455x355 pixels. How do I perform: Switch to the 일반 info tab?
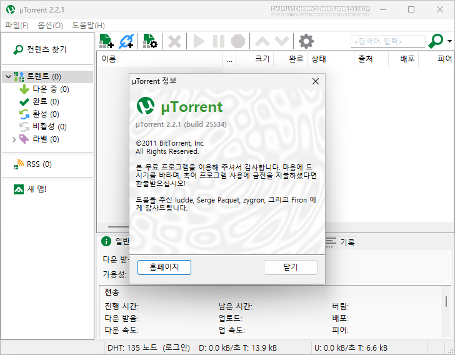click(x=115, y=241)
